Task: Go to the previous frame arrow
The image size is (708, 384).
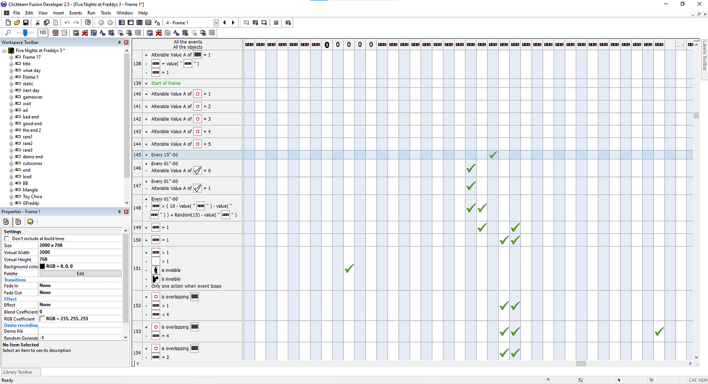Action: coord(225,23)
